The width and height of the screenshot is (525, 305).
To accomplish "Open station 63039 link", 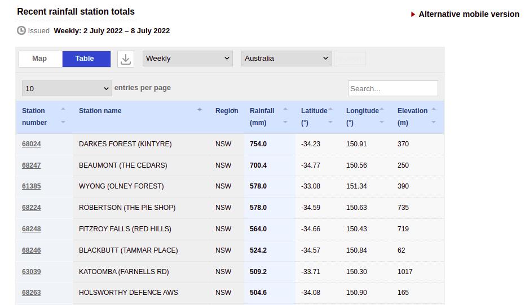I will pos(32,272).
